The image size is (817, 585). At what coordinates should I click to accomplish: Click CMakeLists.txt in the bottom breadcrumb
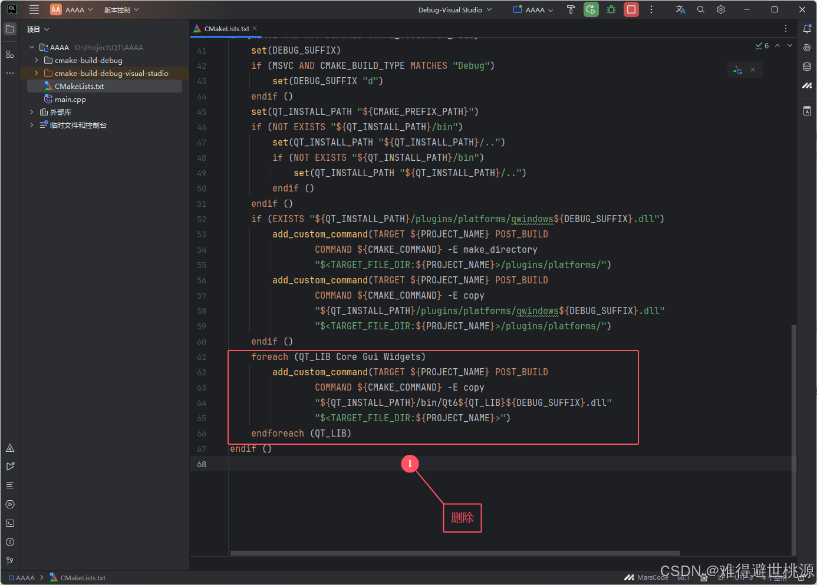[78, 578]
